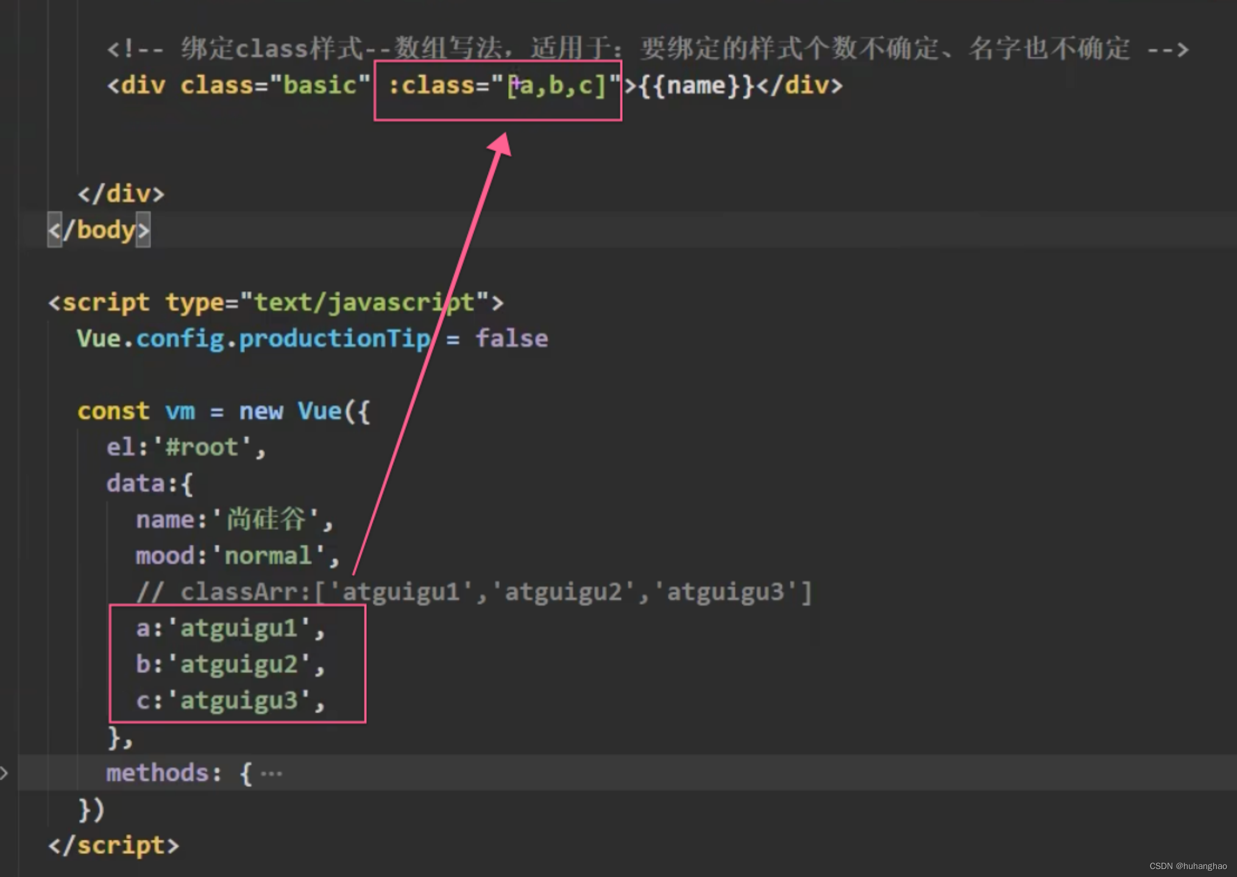Expand the folded methods block arrow
1237x877 pixels.
click(4, 773)
